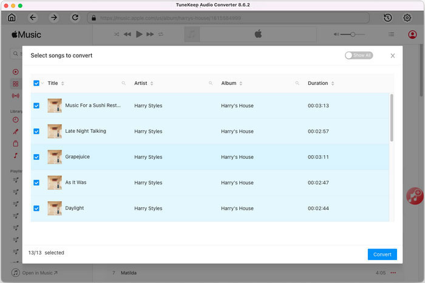Open Recently Added clock icon in Library
The image size is (425, 283).
[x=16, y=119]
